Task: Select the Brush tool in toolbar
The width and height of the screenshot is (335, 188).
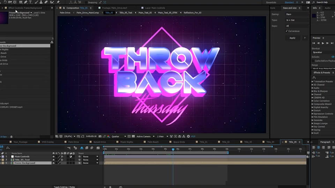Action: click(36, 2)
